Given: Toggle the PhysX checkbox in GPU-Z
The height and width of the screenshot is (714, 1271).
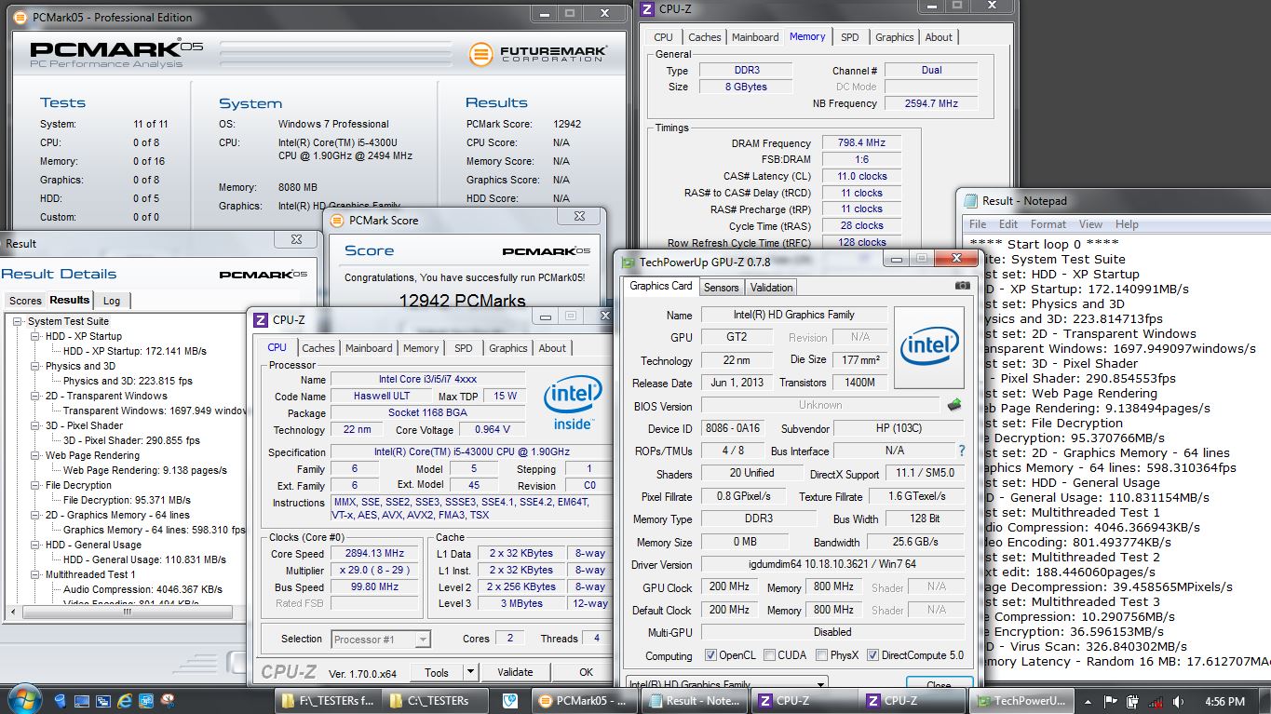Looking at the screenshot, I should point(821,655).
